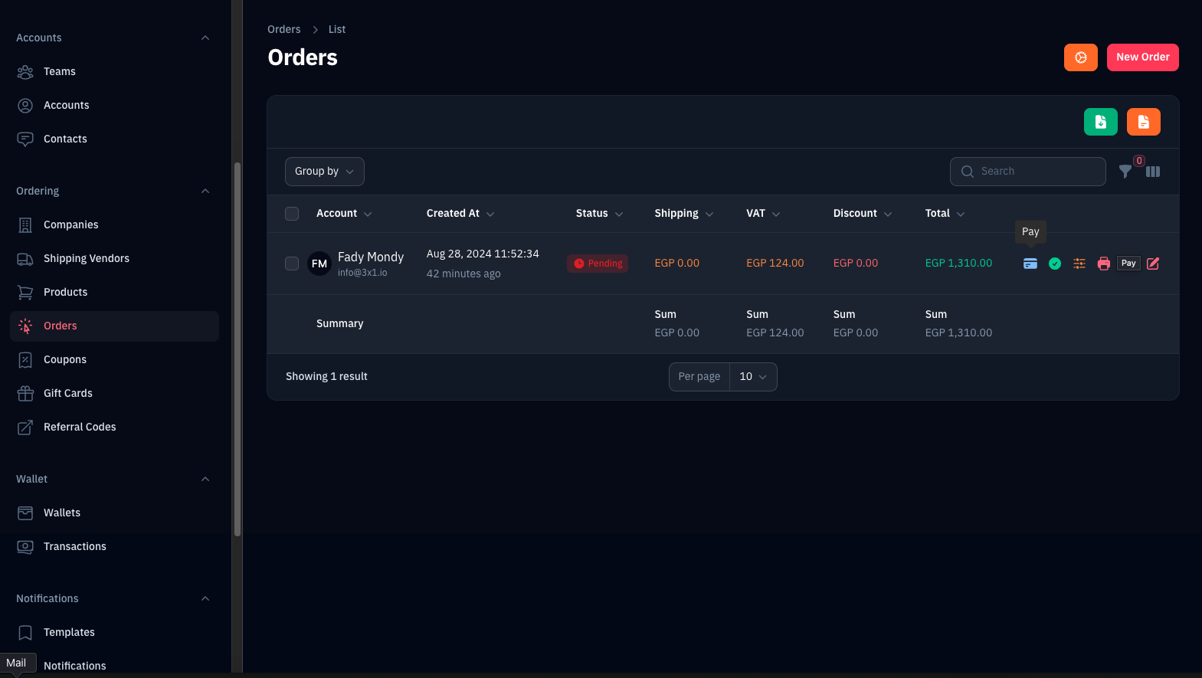
Task: Sort by the Total column header
Action: pos(945,214)
